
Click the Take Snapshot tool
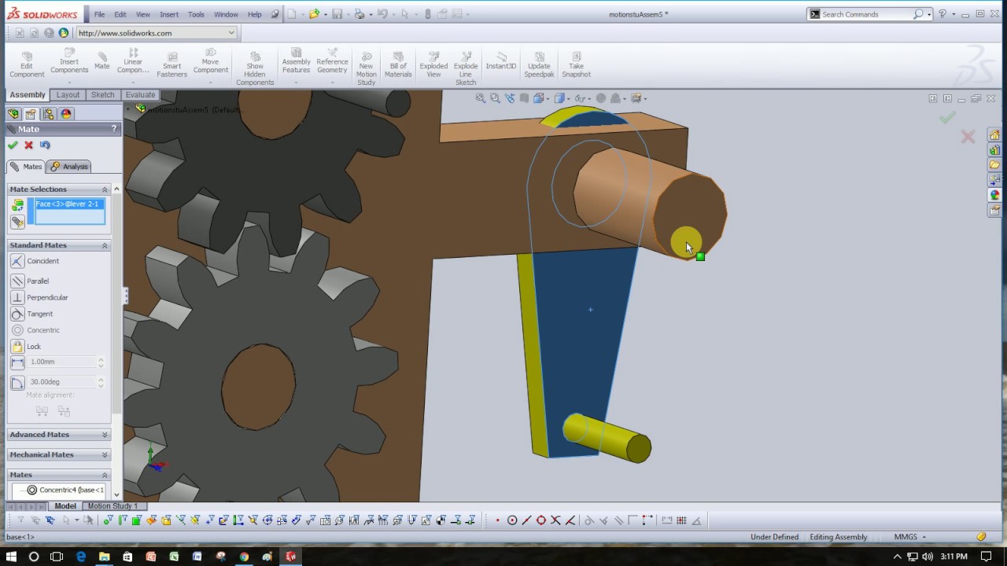click(x=576, y=65)
